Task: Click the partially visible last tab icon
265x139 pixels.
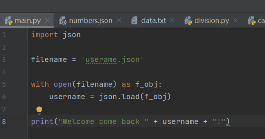Action: (x=252, y=21)
